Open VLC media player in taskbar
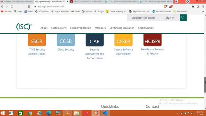 (x=68, y=113)
